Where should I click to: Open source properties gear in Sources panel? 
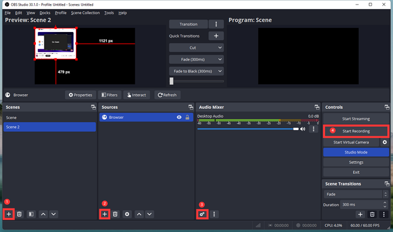[127, 214]
